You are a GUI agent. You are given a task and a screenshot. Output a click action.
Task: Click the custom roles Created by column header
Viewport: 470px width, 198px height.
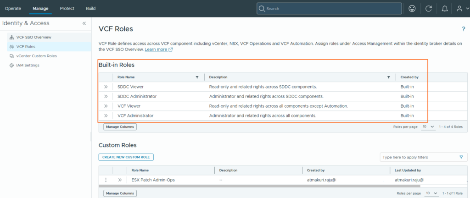pos(316,170)
